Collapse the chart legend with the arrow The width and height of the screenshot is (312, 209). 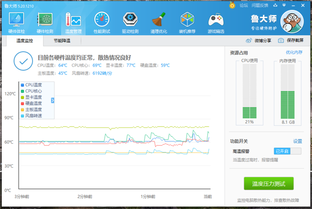[x=53, y=100]
